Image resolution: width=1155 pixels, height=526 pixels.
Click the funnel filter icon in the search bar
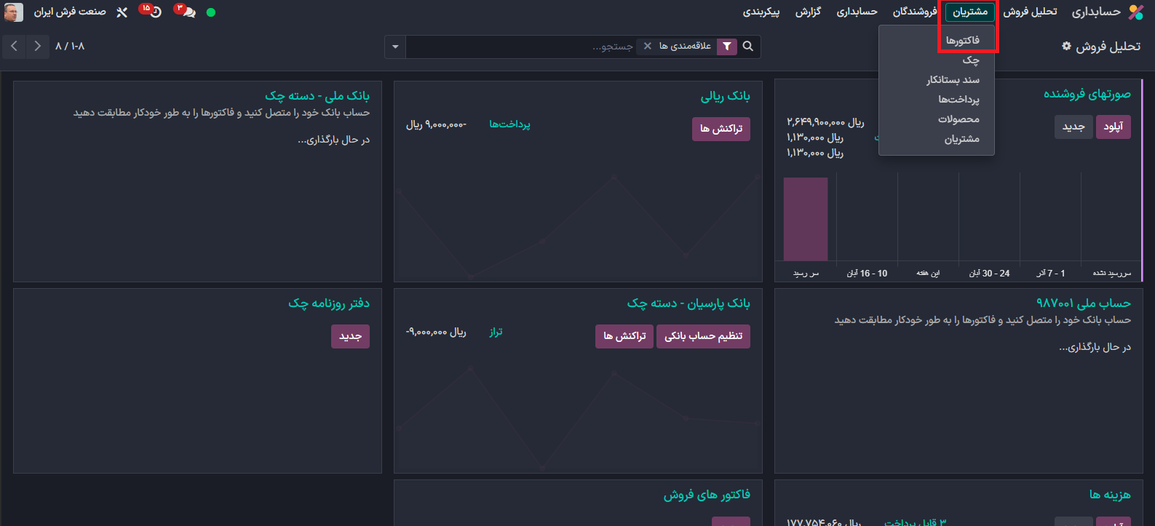click(726, 47)
